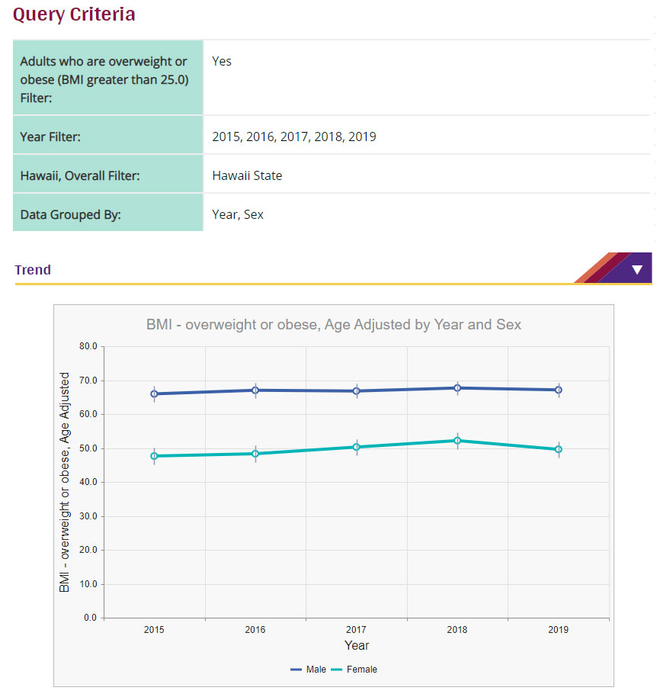This screenshot has width=657, height=697.
Task: Click the Query Criteria heading
Action: click(x=74, y=14)
